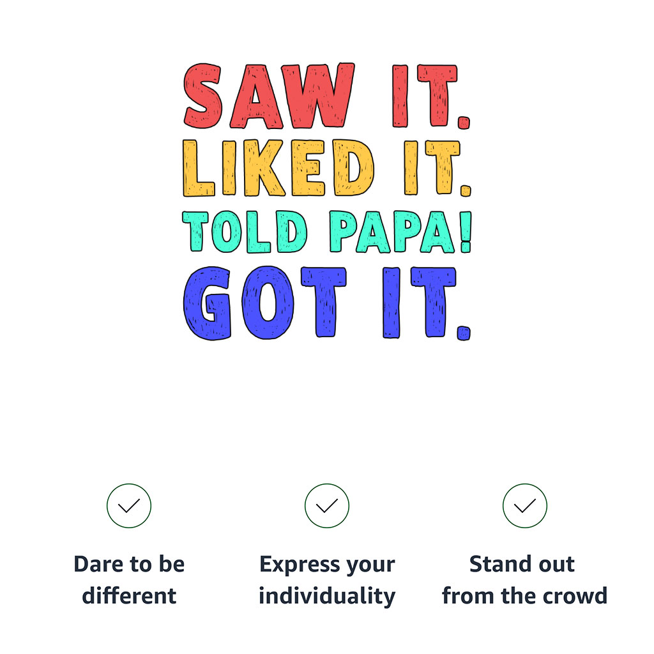Click the word "different" at the bottom left
Viewport: 654px width, 654px height.
click(129, 596)
